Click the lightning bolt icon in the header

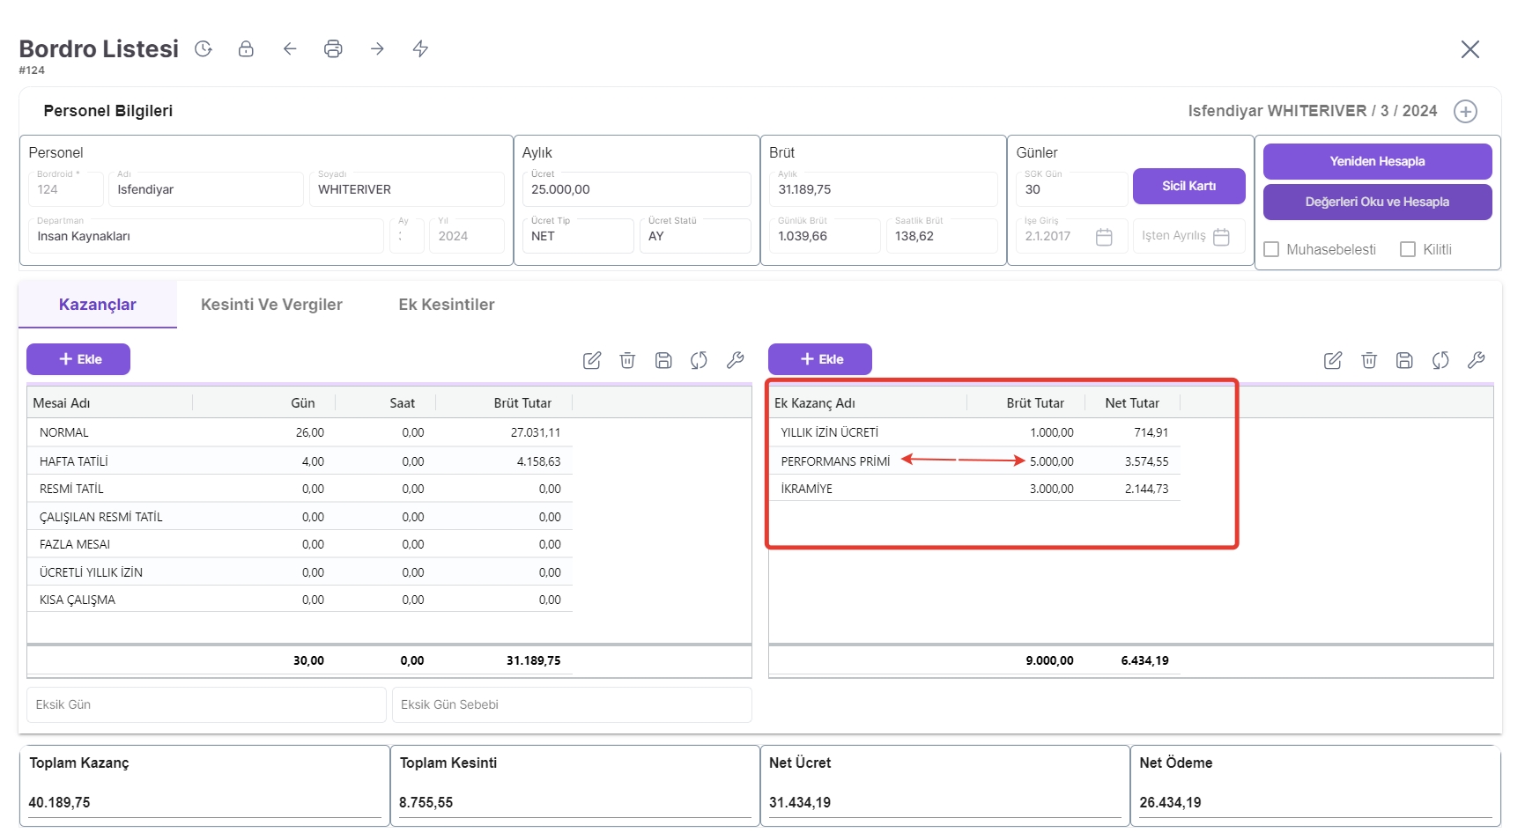(x=420, y=49)
